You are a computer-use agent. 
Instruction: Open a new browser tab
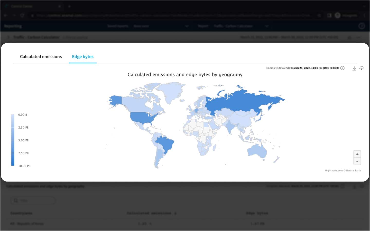[69, 6]
